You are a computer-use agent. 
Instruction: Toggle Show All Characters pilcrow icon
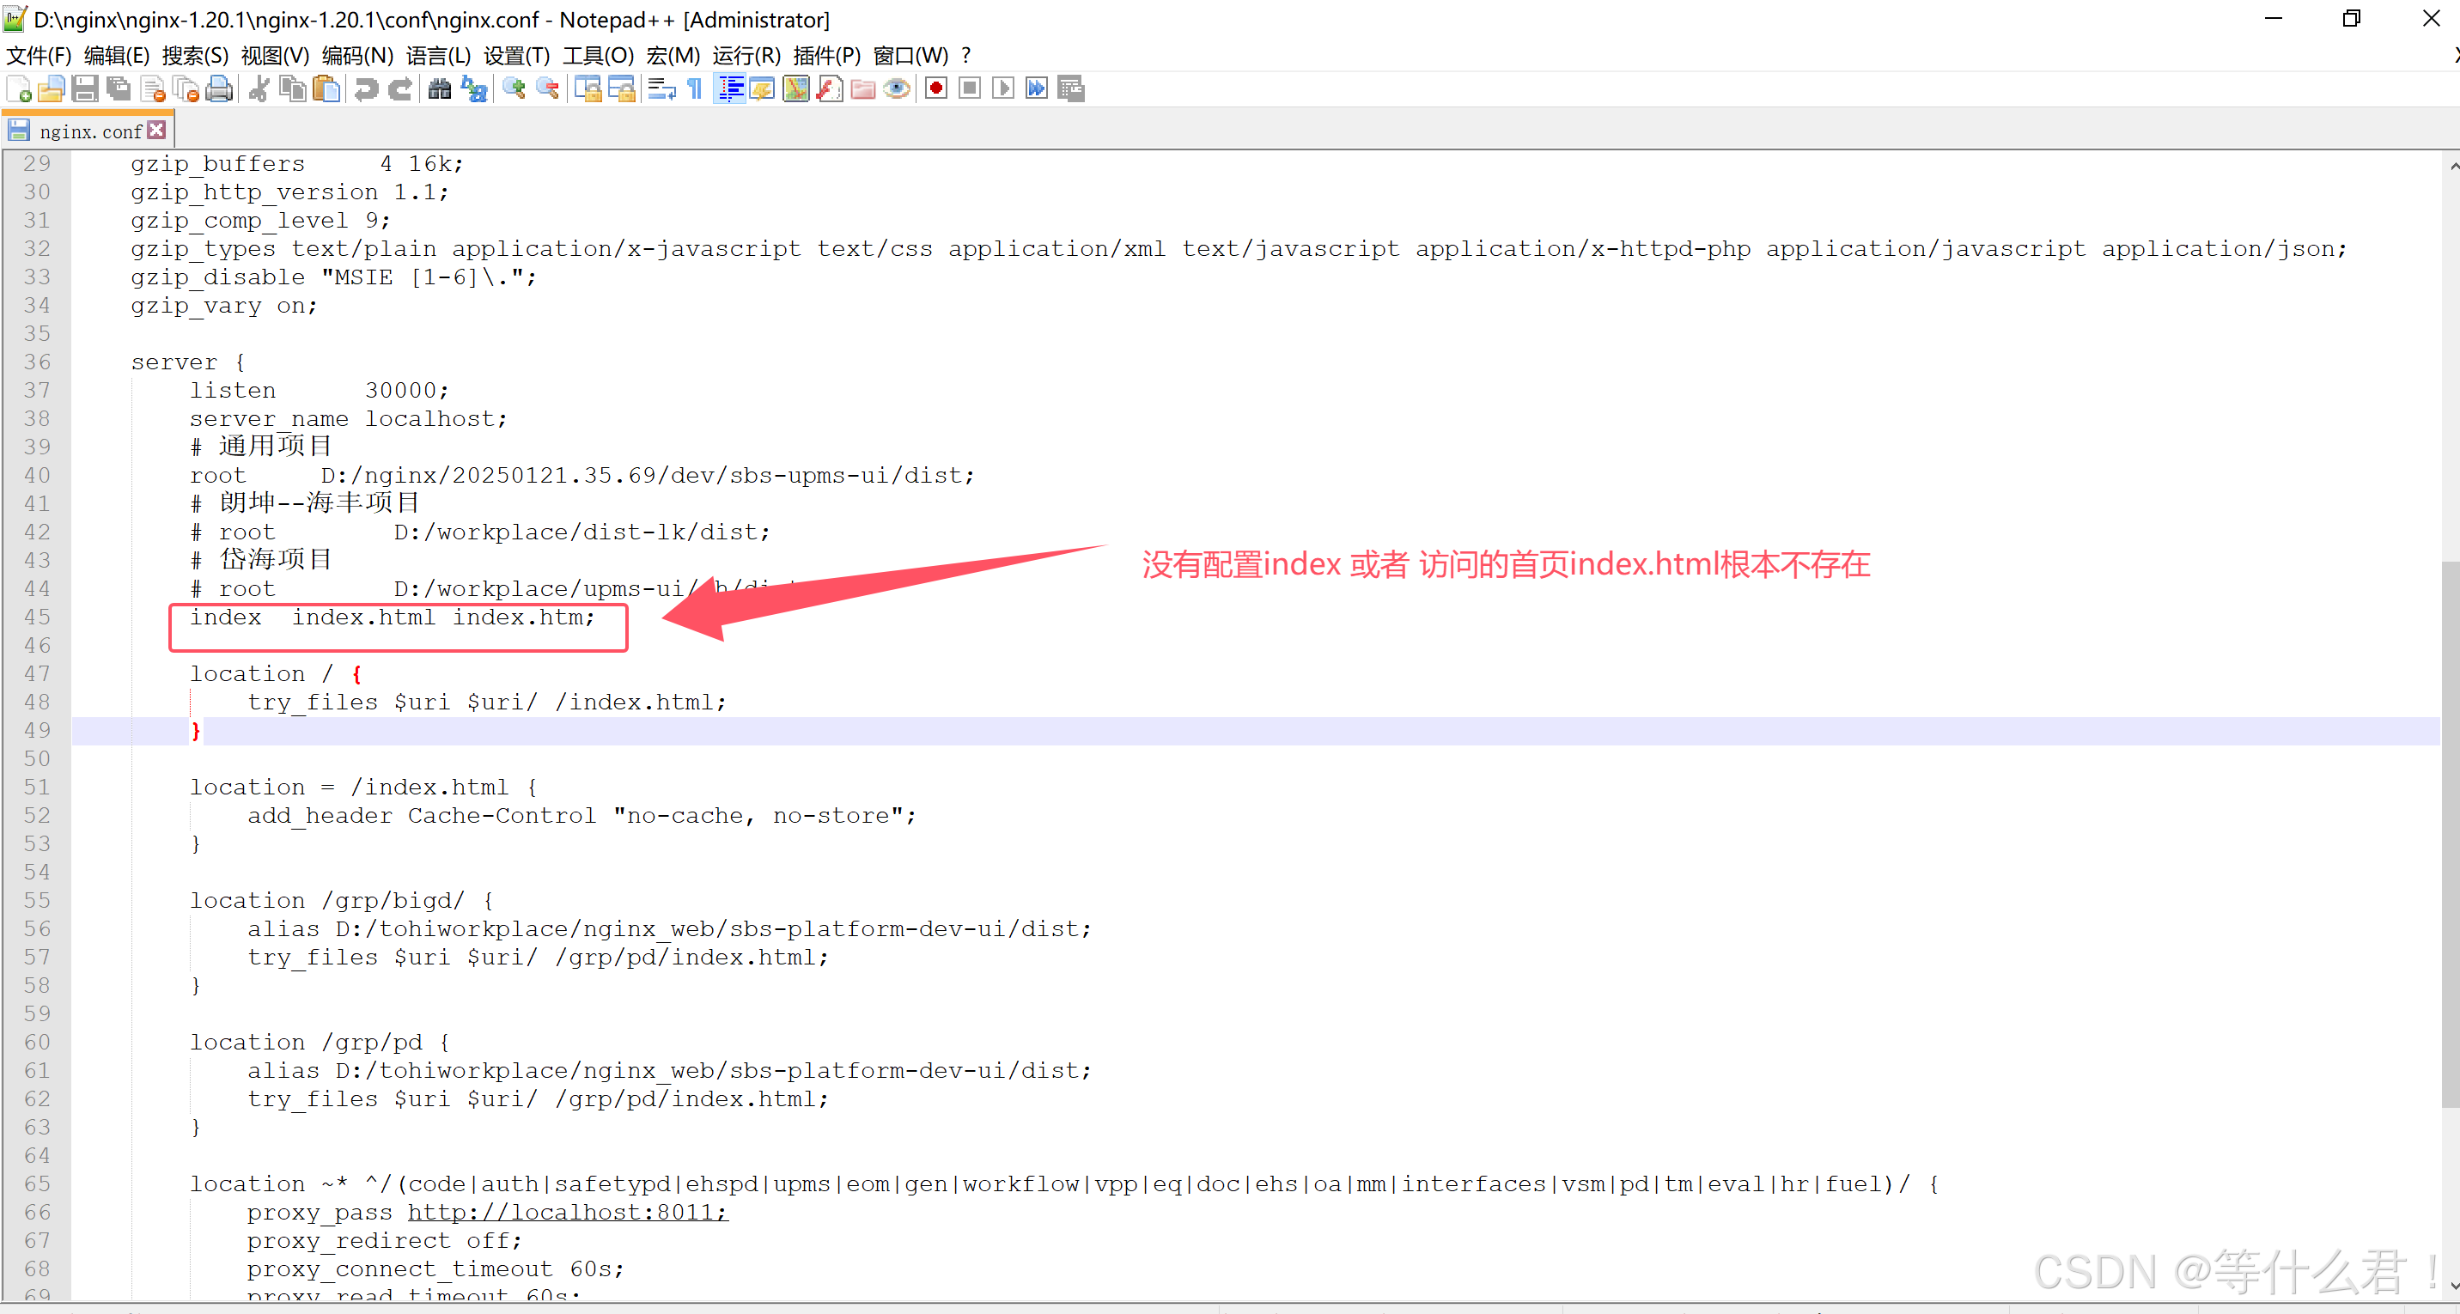click(x=695, y=88)
